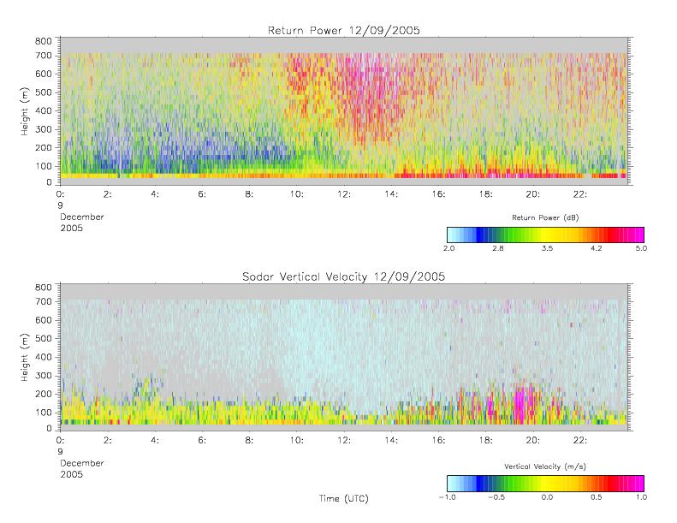Click the Sodar Vertical Velocity heatmap plot area
Image resolution: width=677 pixels, height=523 pixels.
pyautogui.click(x=344, y=357)
